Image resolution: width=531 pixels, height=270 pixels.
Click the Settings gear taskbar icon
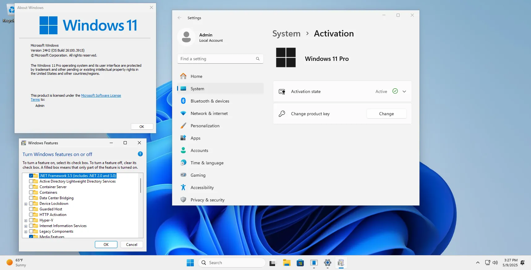coord(328,263)
